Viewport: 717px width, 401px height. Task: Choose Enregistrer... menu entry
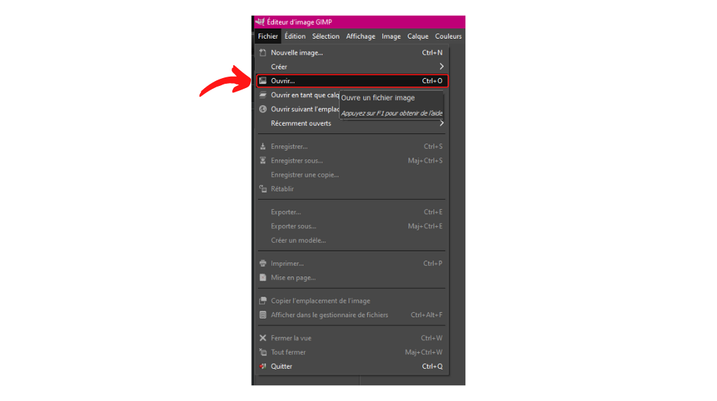pos(351,147)
